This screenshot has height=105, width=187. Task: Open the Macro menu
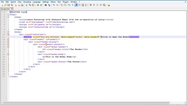point(53,2)
